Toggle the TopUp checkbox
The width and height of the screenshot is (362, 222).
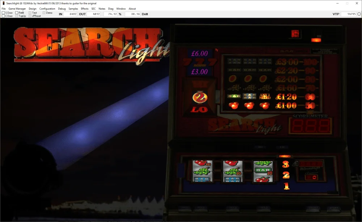17,16
